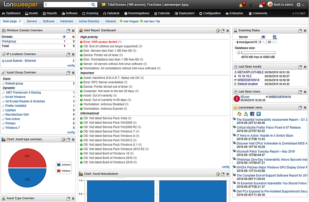Viewport: 309px width, 202px height.
Task: Click Add New Tab
Action: click(150, 21)
